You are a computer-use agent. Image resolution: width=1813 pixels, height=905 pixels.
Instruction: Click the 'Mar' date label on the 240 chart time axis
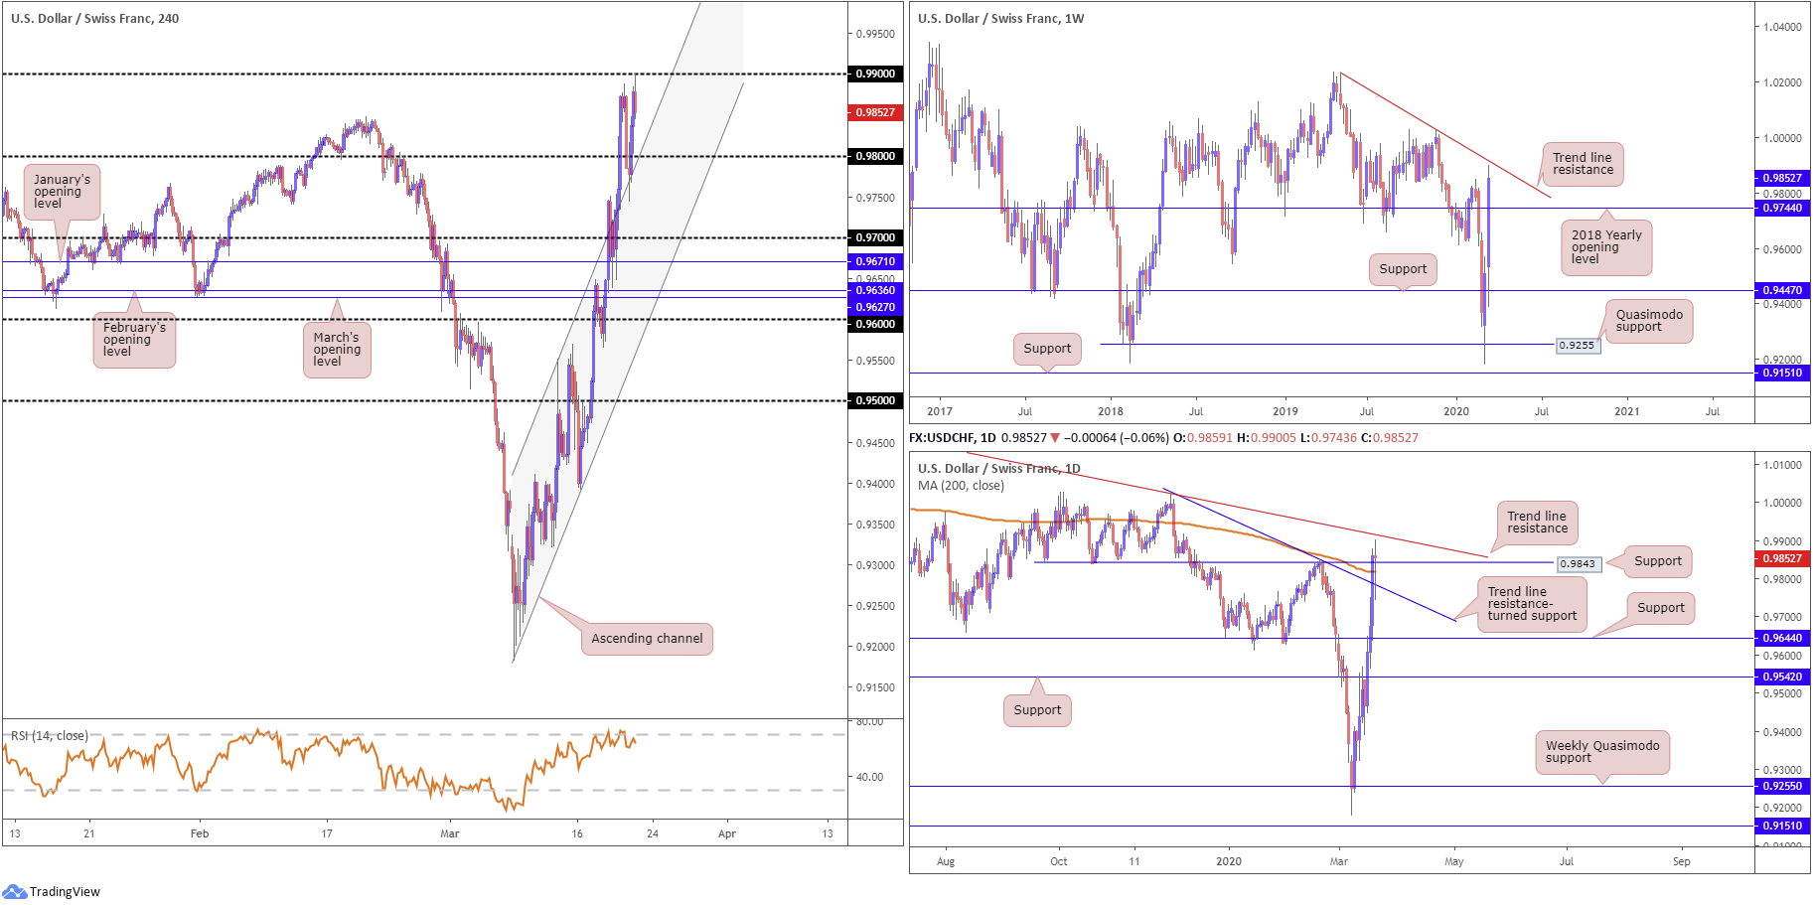tap(450, 833)
